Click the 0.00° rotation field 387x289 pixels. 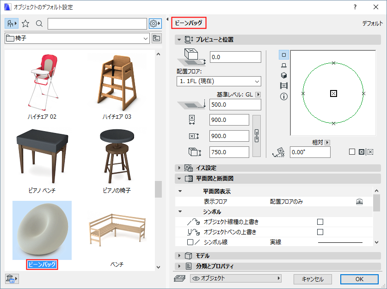coord(310,152)
